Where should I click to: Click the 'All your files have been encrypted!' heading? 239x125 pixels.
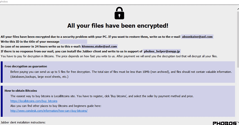click(x=118, y=26)
